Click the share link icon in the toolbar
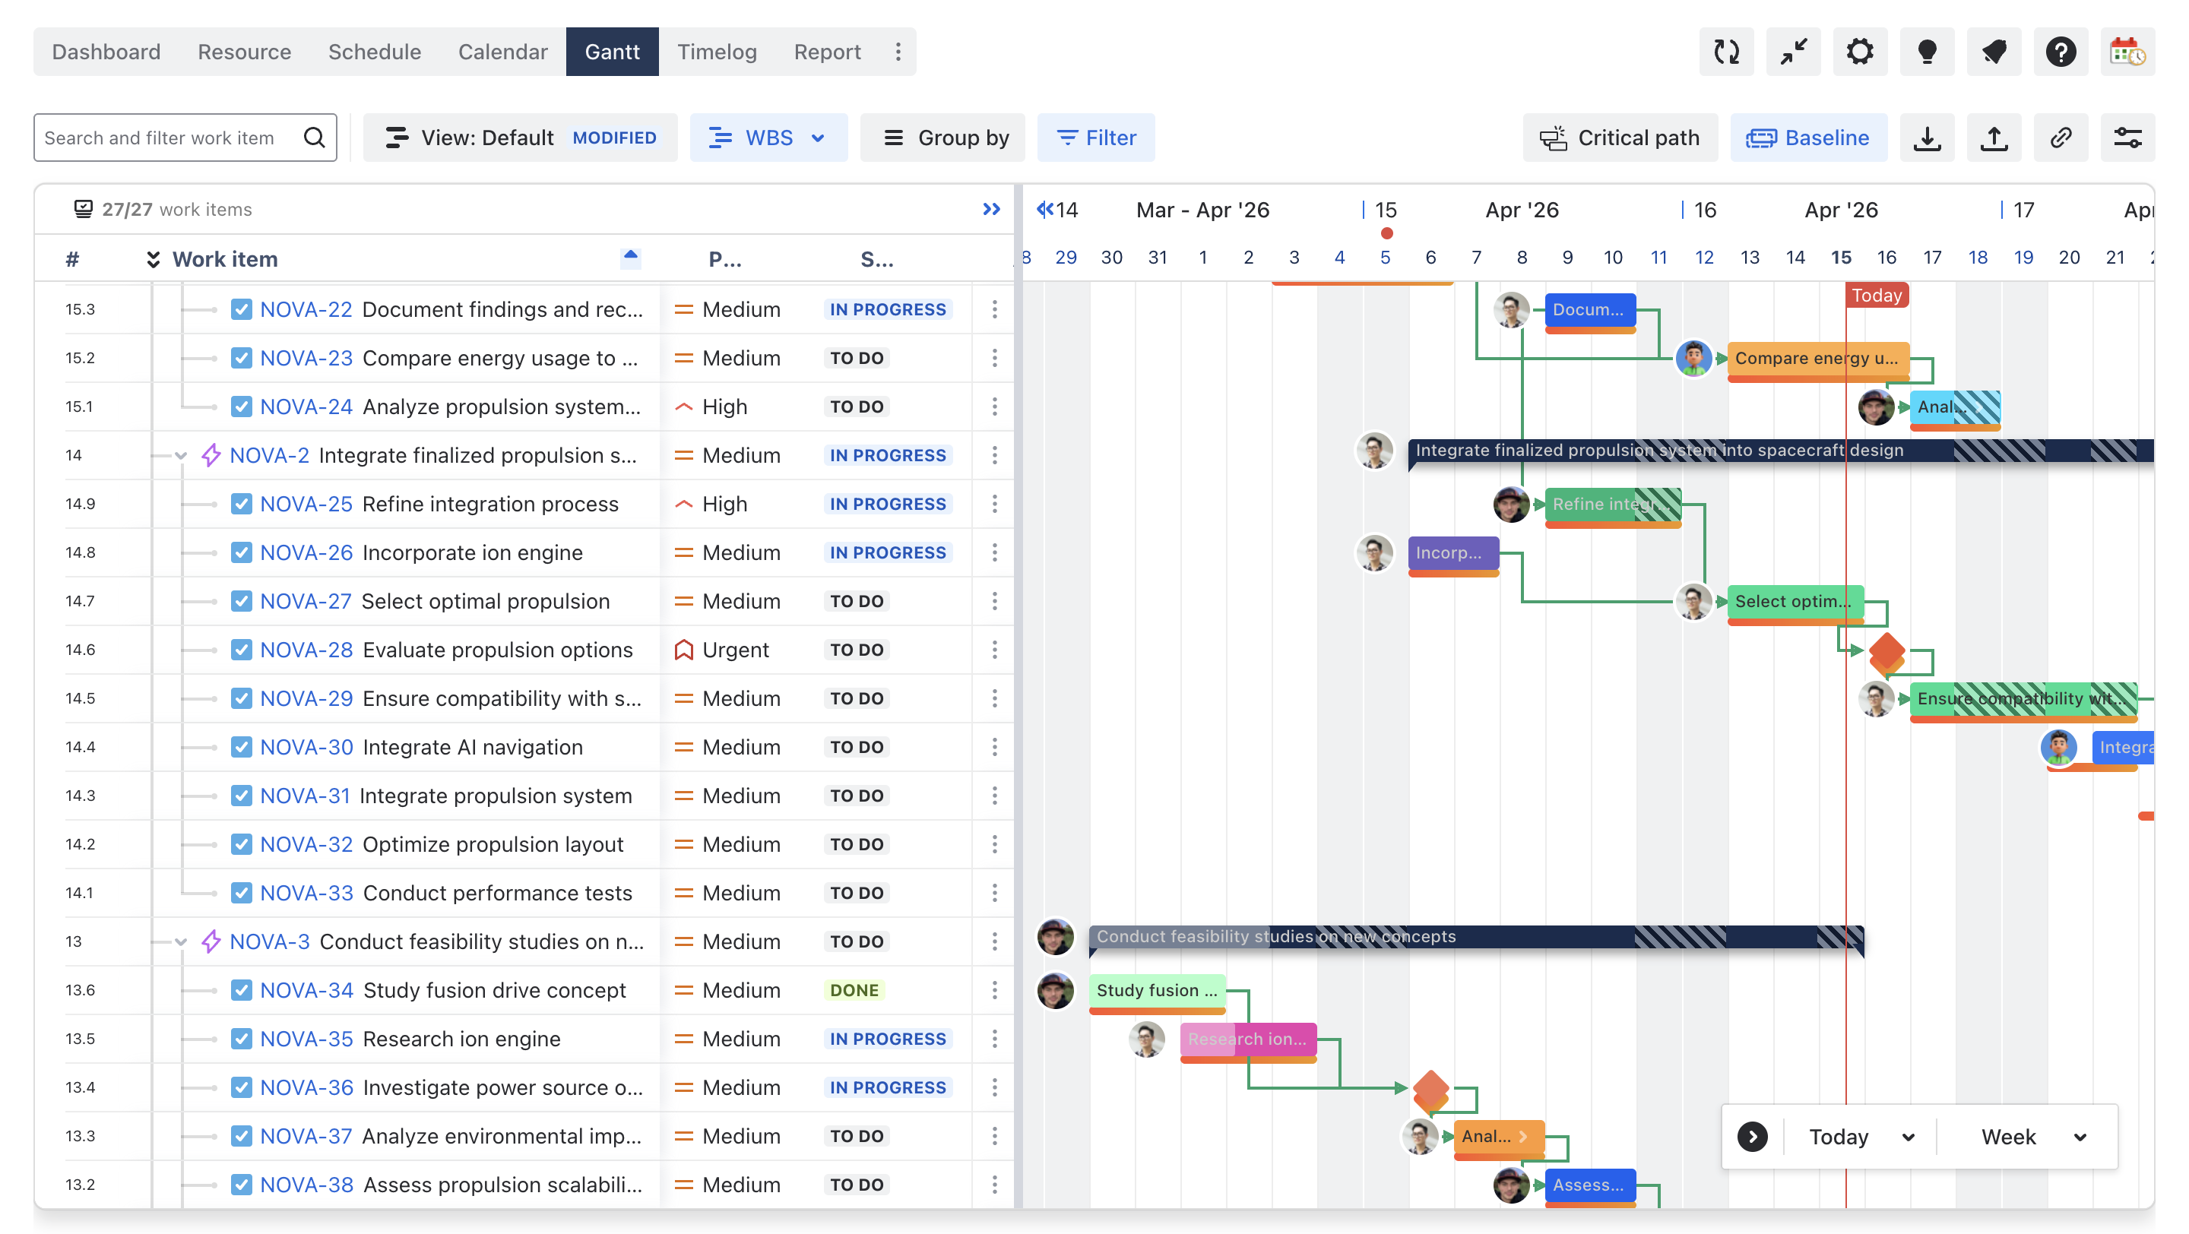Image resolution: width=2189 pixels, height=1234 pixels. (x=2061, y=138)
